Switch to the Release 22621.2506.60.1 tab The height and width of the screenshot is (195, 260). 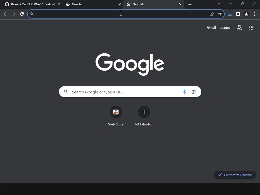tap(32, 4)
